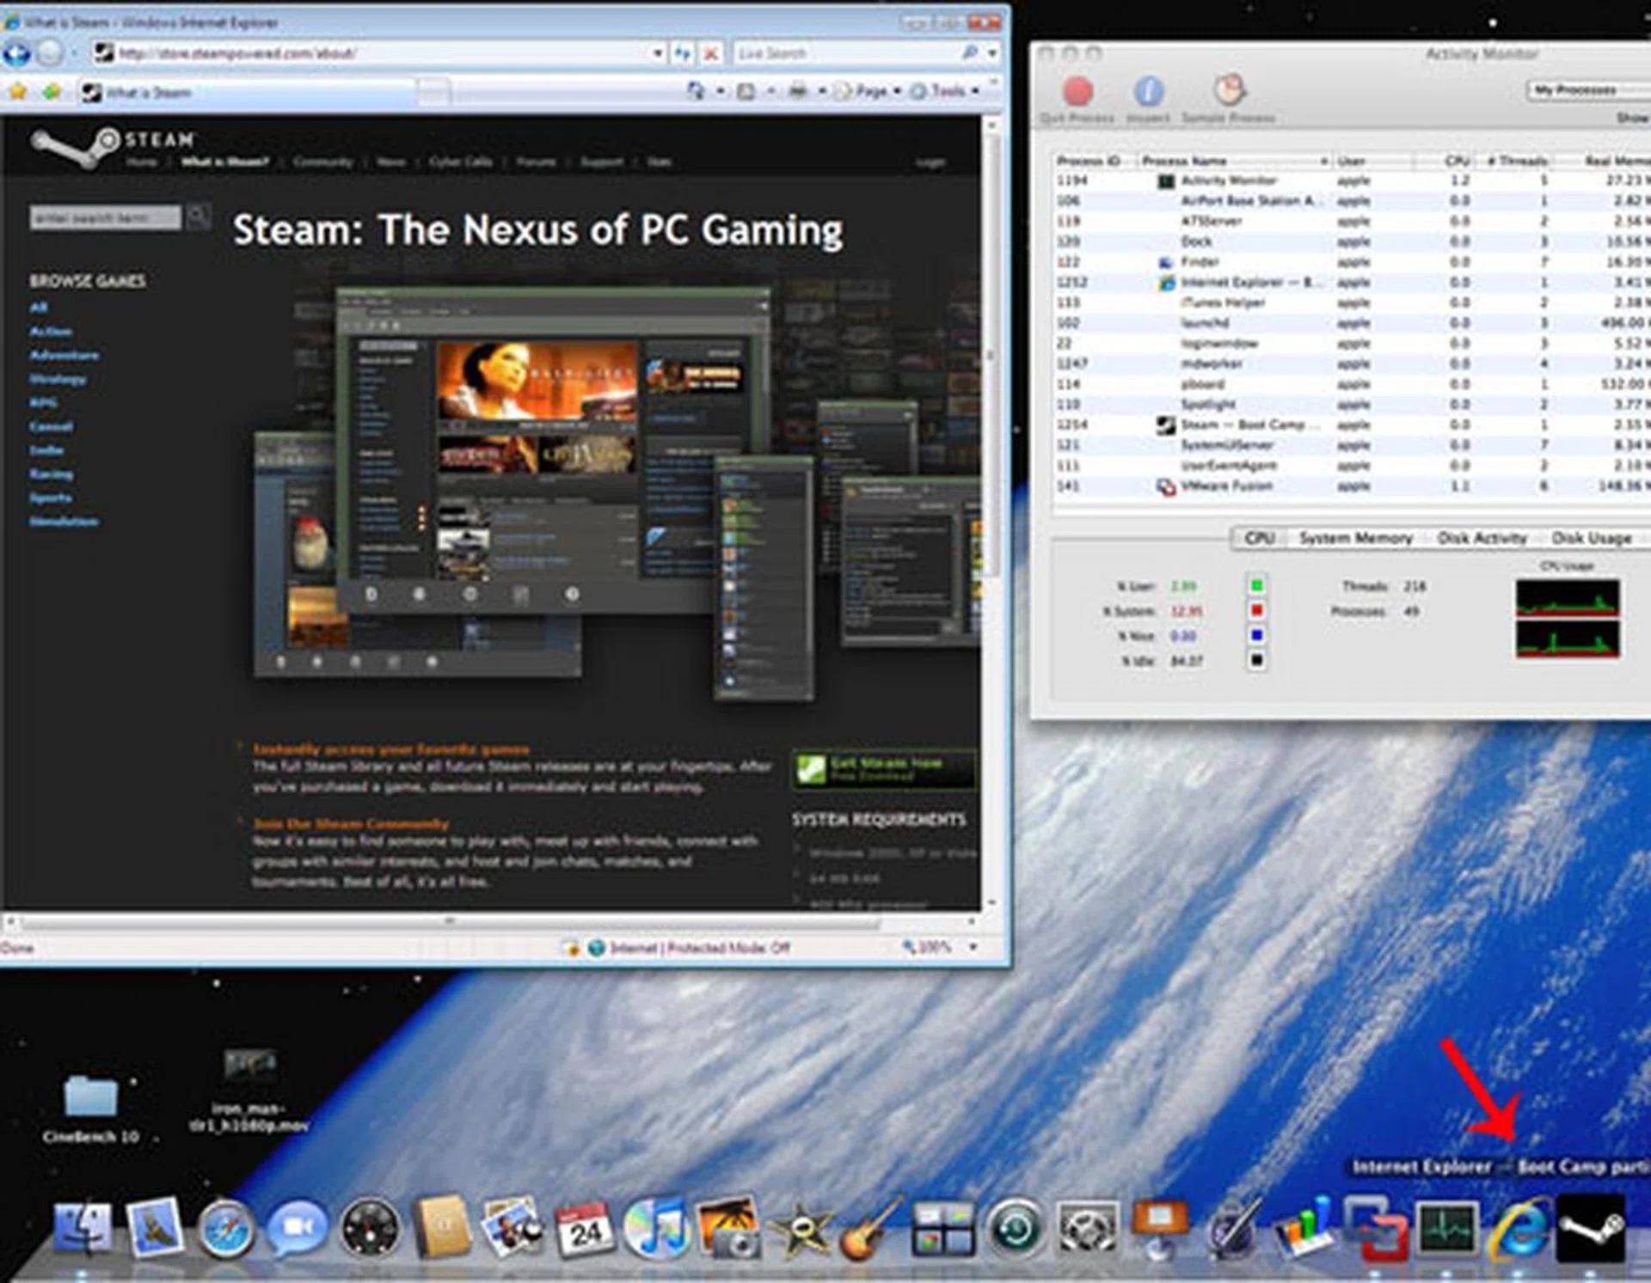The image size is (1651, 1283).
Task: Click the Get Steam Now download button
Action: coord(881,767)
